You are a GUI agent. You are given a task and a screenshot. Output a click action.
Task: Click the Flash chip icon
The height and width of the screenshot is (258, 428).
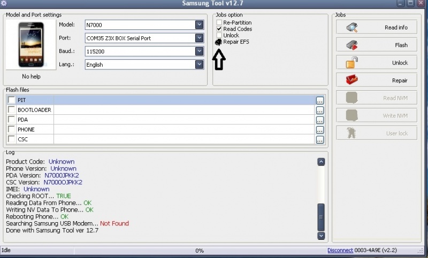pos(352,45)
